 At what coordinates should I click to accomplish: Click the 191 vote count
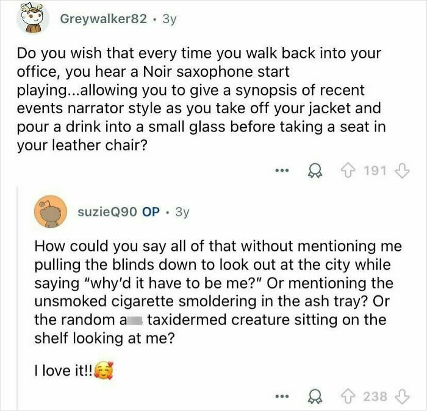pyautogui.click(x=375, y=170)
